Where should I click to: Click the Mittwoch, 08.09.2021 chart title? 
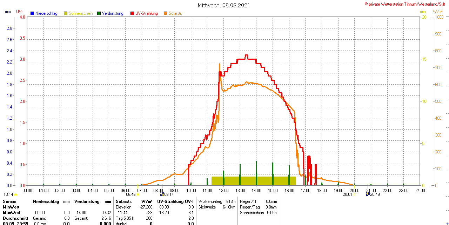point(224,5)
